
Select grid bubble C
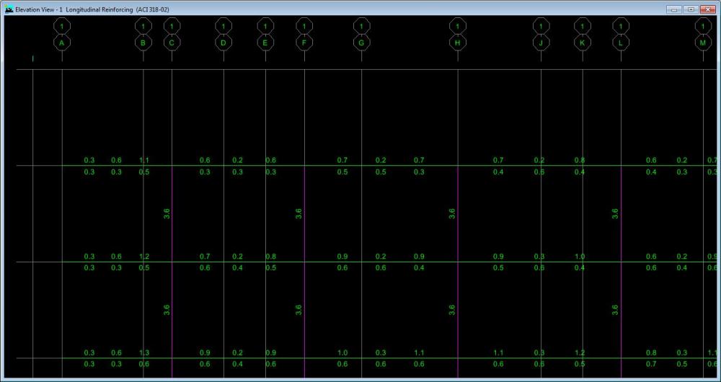tap(172, 43)
